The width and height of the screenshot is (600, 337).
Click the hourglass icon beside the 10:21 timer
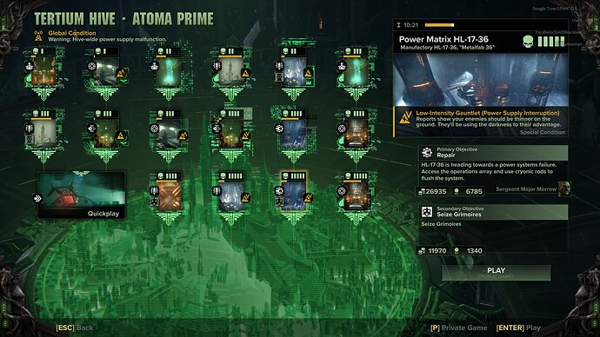click(399, 25)
